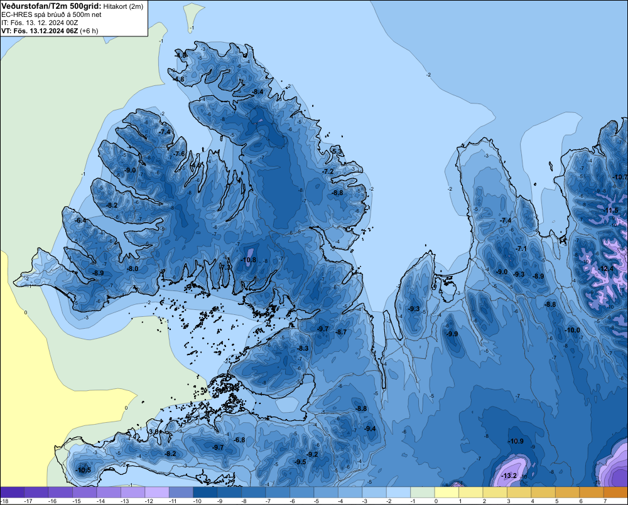
Task: Click the initial time 'IT: Fös. 13. 12. 2024 00Z'
Action: coord(40,23)
